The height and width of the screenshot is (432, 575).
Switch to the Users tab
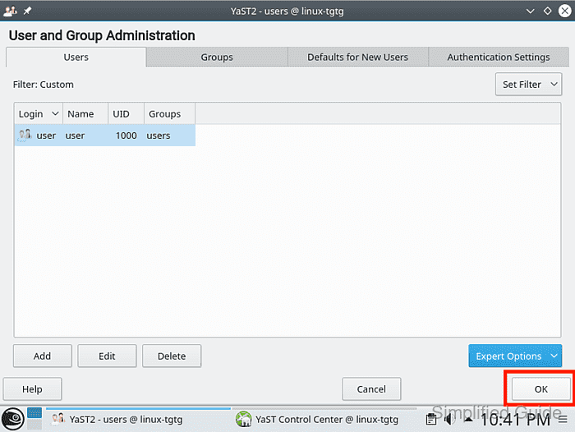76,57
